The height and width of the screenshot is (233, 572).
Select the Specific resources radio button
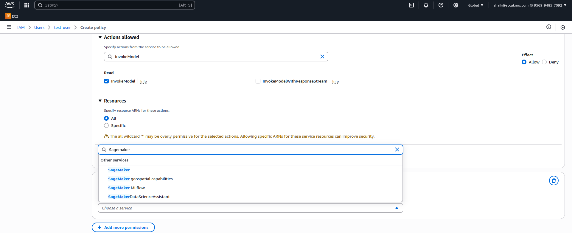pyautogui.click(x=106, y=125)
